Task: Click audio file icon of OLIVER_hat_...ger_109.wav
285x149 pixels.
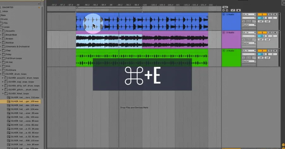Action: (9, 101)
